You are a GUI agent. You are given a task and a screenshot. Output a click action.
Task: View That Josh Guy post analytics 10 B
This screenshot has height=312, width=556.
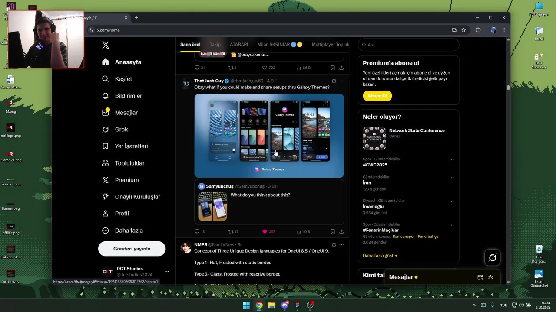303,231
